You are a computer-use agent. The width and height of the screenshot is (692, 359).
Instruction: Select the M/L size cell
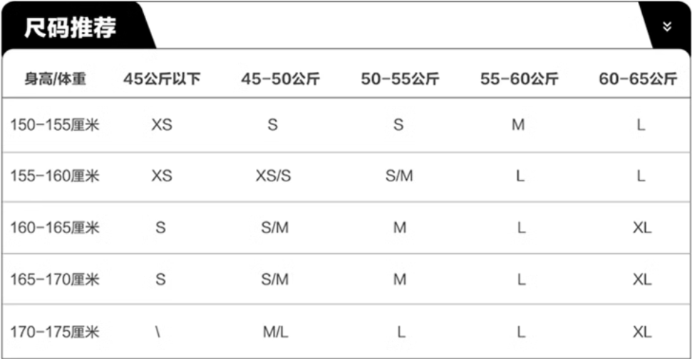[274, 331]
